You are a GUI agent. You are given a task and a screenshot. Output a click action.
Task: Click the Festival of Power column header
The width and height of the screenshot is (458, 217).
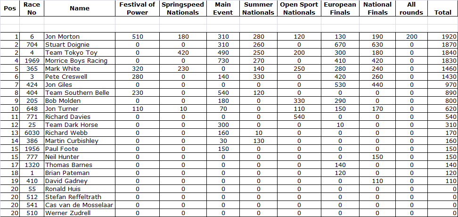(x=137, y=8)
